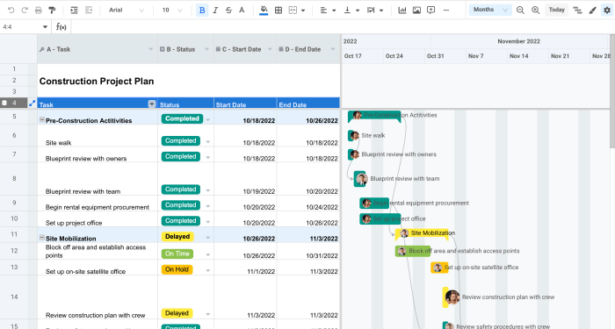Select the 10/31/2022 end date cell
Image resolution: width=615 pixels, height=329 pixels.
[308, 251]
